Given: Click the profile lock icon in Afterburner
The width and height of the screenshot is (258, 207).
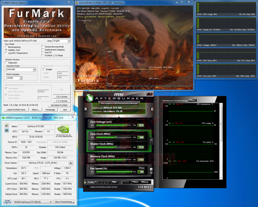Looking at the screenshot, I should click(x=85, y=182).
